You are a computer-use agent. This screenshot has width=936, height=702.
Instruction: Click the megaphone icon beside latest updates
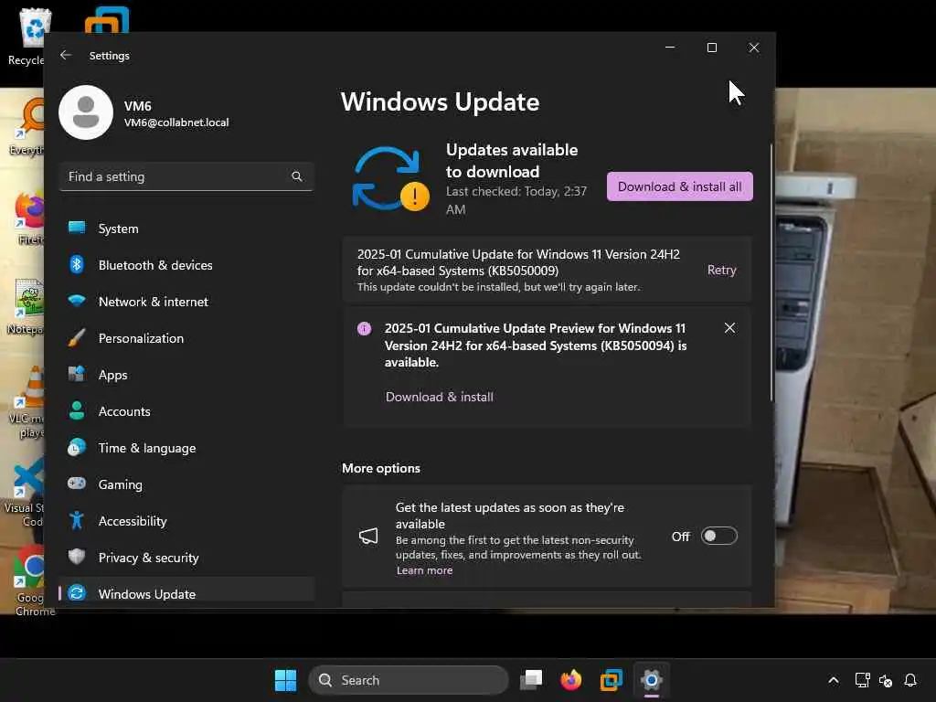click(368, 536)
